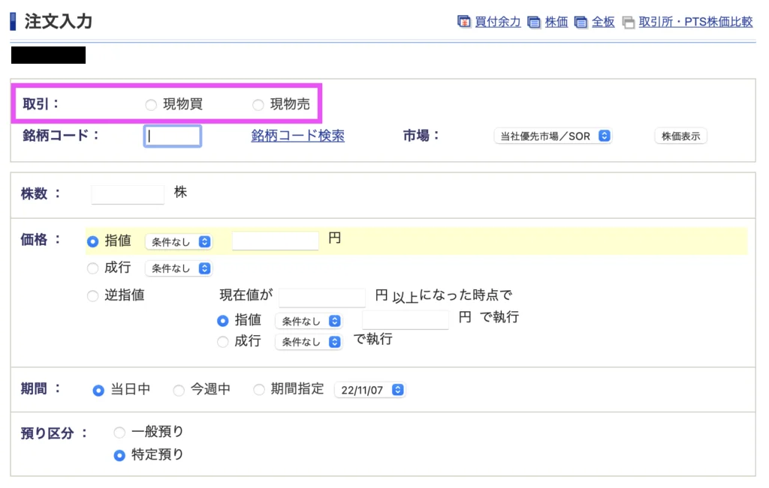Select the 現物買 radio button
The width and height of the screenshot is (769, 488).
click(x=151, y=105)
